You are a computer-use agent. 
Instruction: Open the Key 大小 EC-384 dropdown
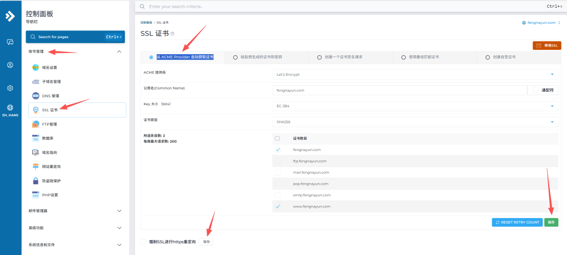[415, 106]
